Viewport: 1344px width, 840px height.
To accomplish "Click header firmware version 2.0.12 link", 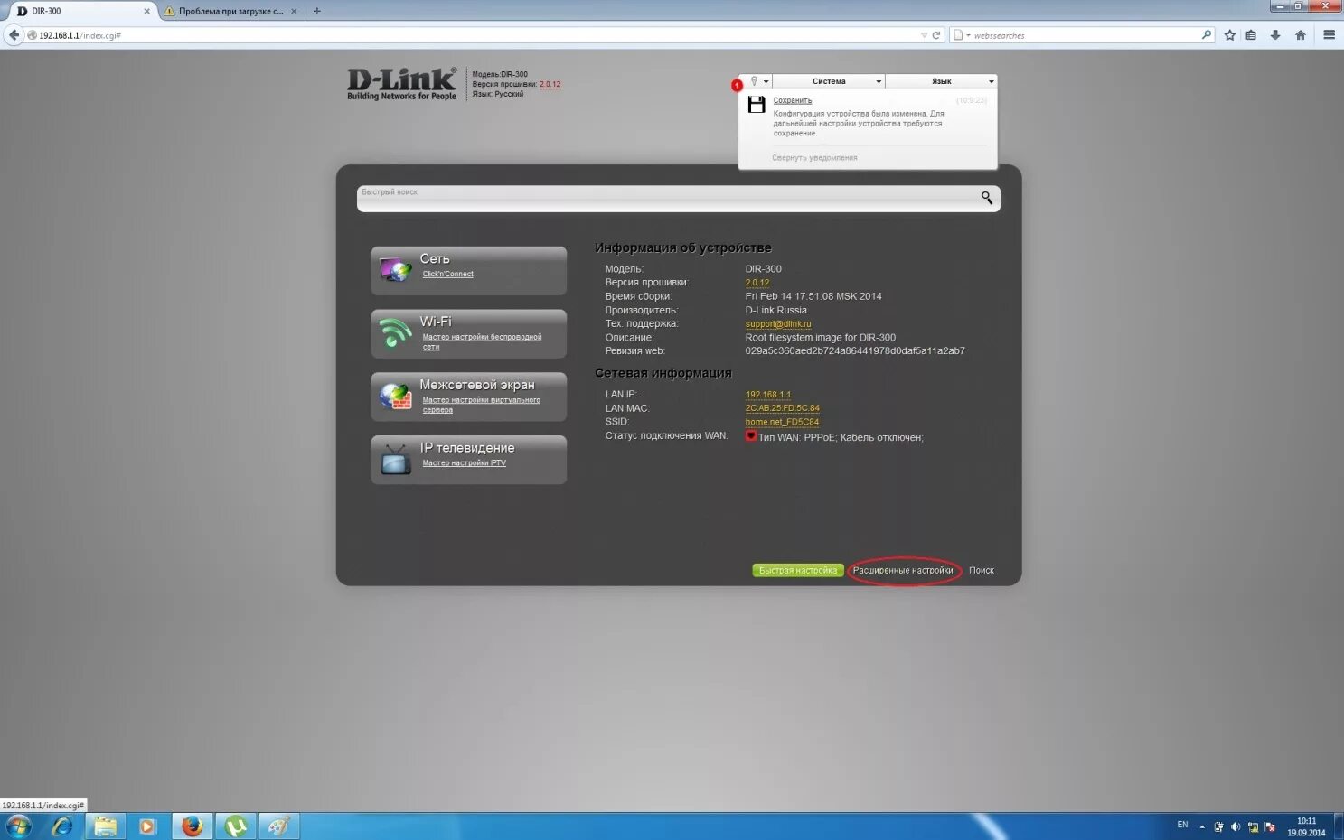I will (x=550, y=84).
